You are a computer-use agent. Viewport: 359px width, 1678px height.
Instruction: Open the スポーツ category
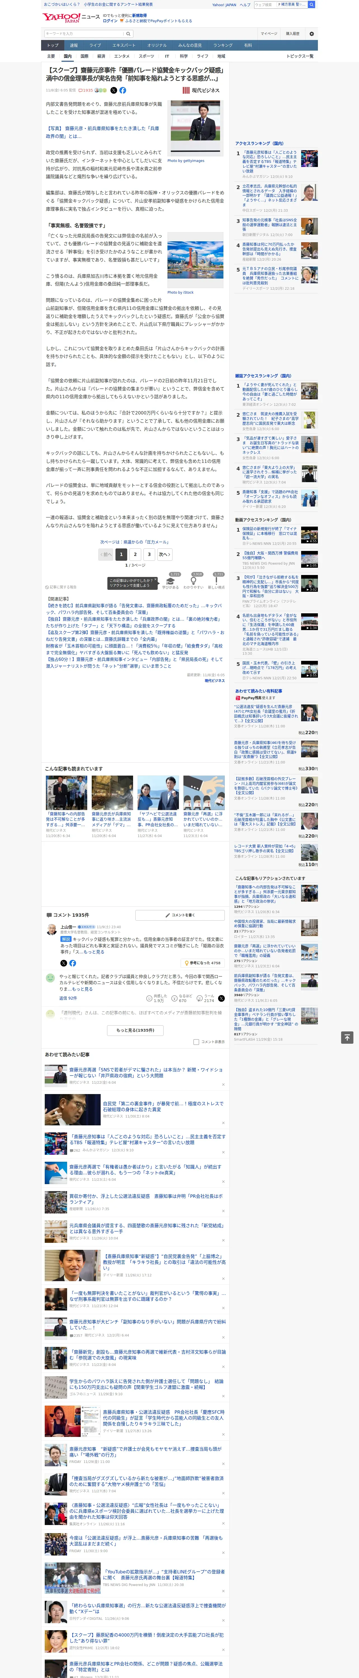coord(147,56)
